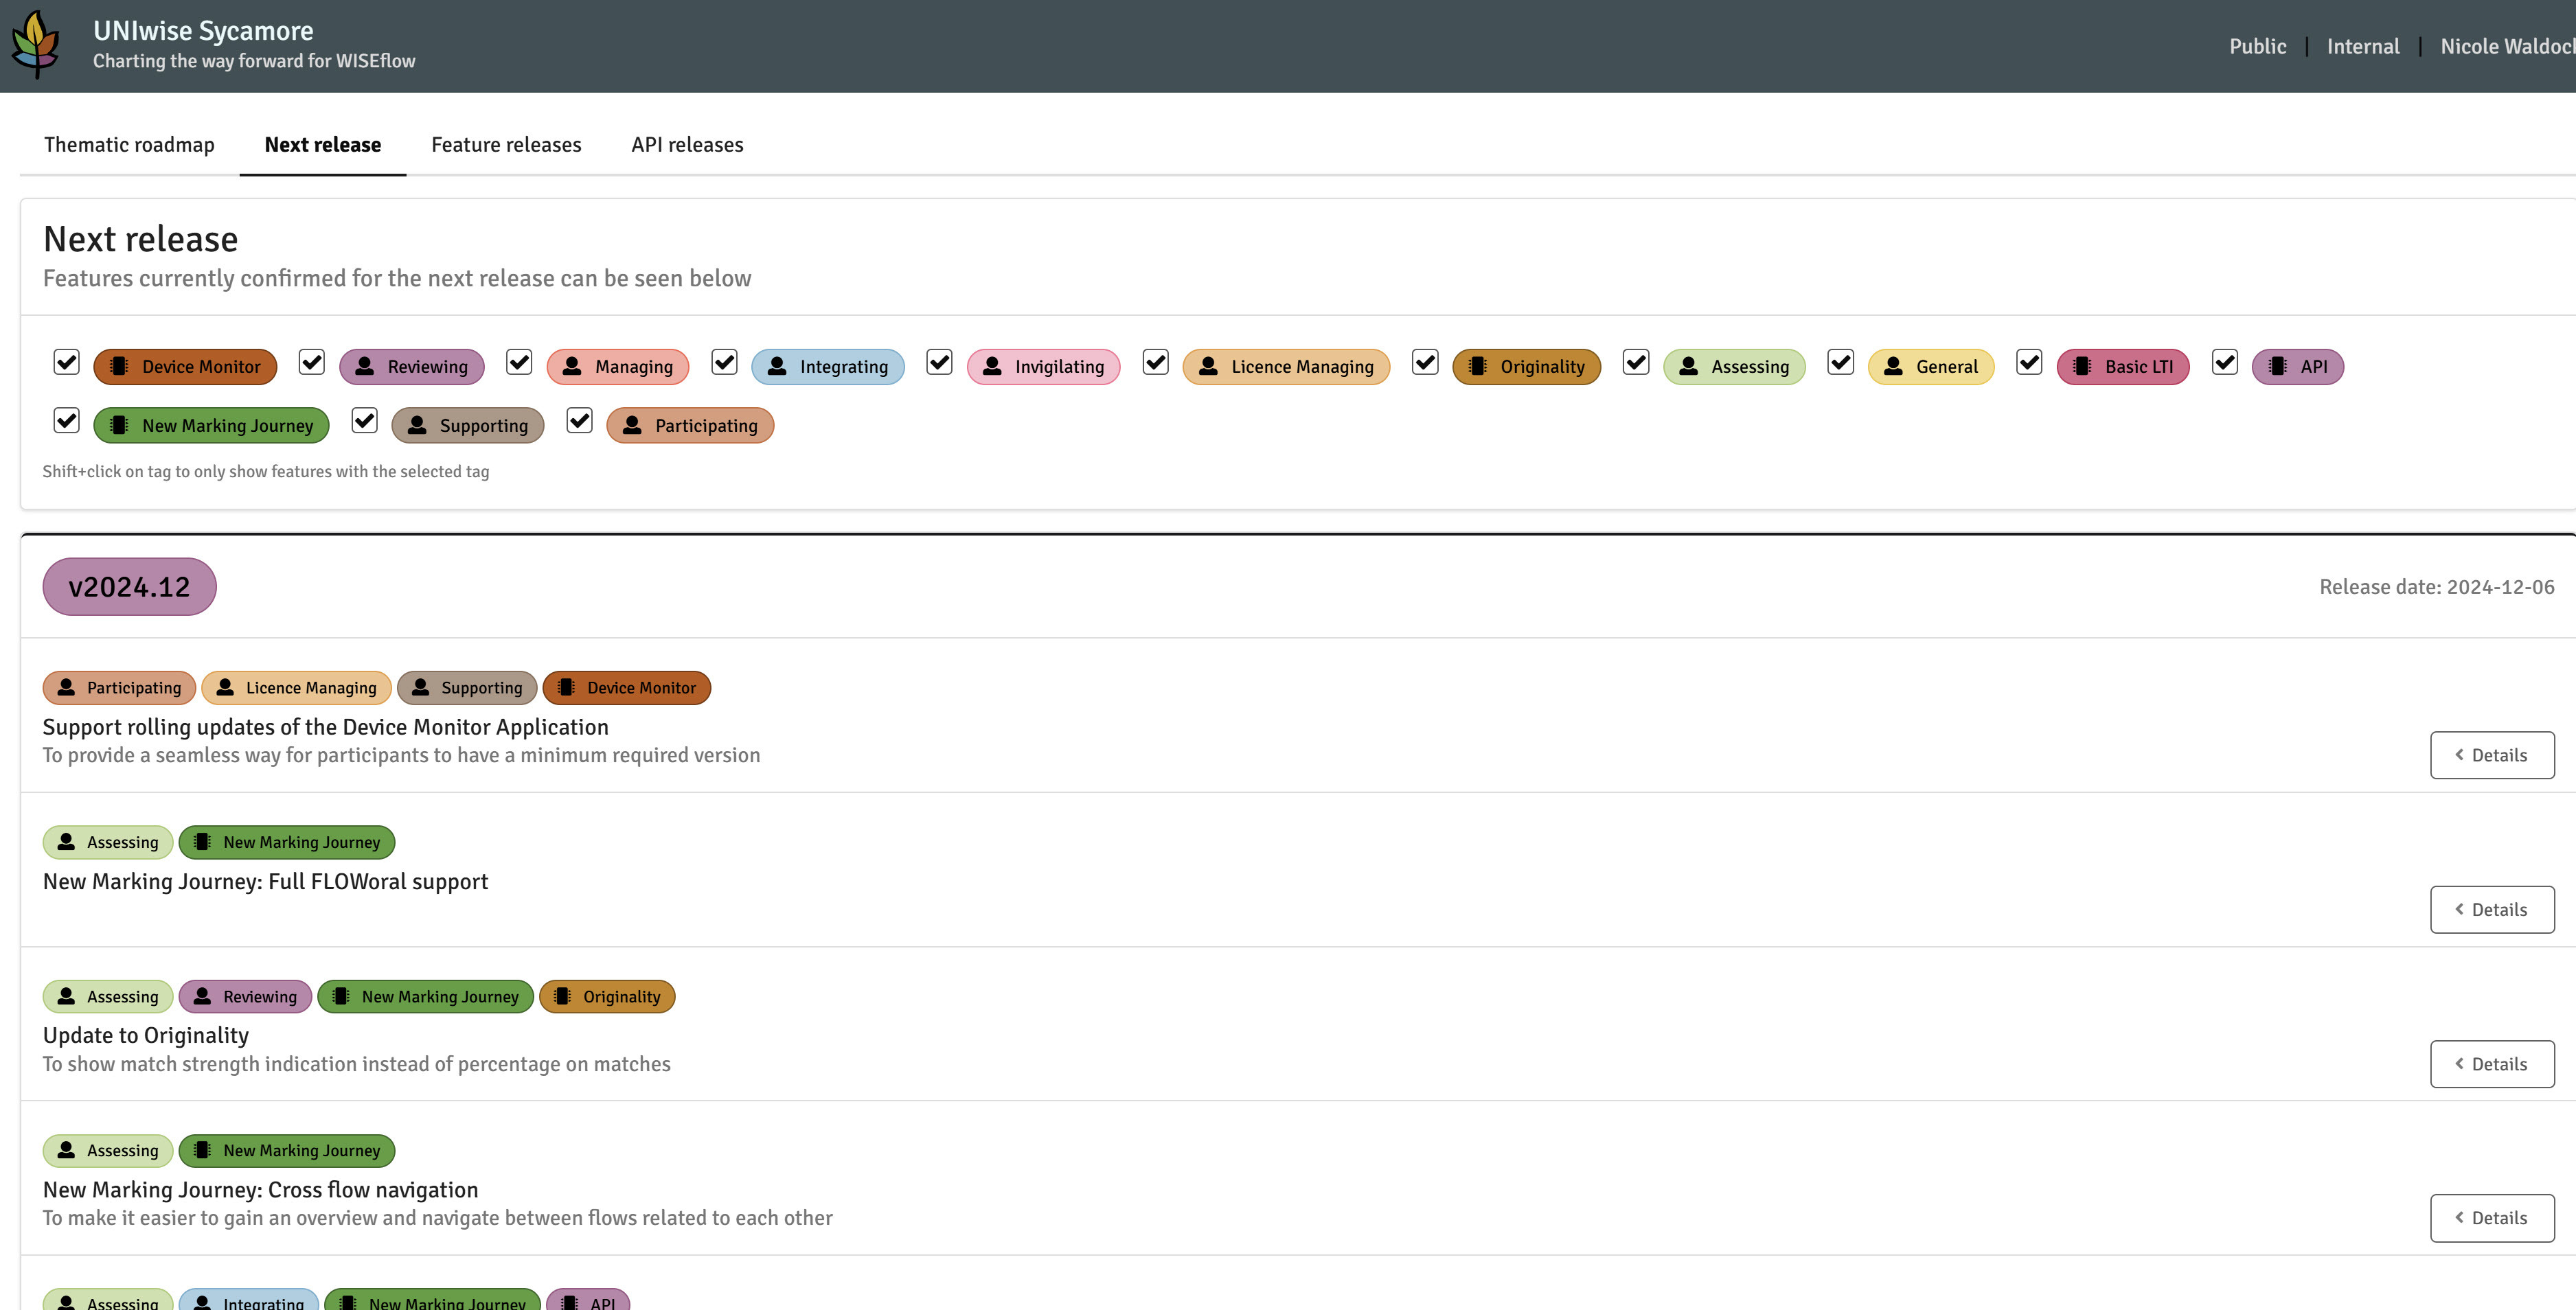
Task: Uncheck the Reviewing filter checkbox
Action: coord(312,362)
